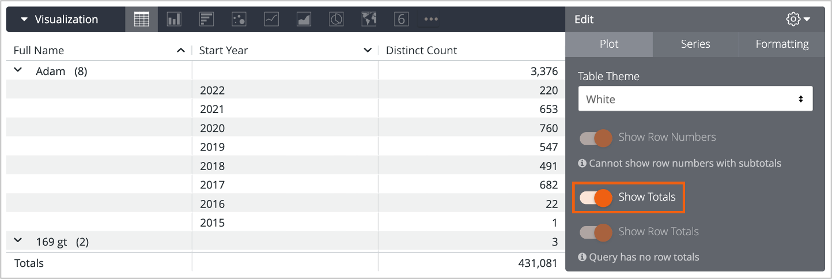
Task: Choose the scatterplot visualization icon
Action: 239,19
